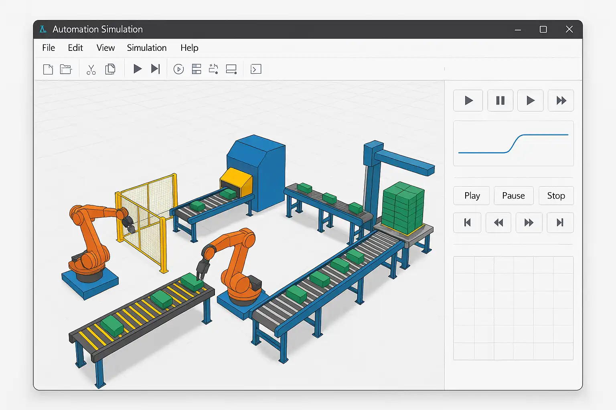Skip to start using the previous-track button
This screenshot has width=616, height=410.
click(x=467, y=223)
